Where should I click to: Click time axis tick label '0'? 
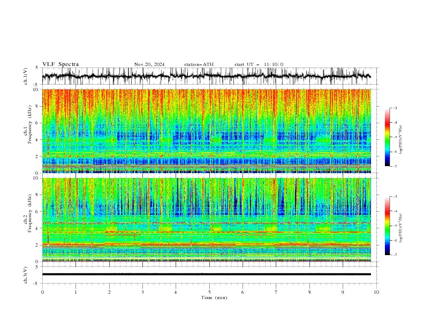click(x=42, y=292)
